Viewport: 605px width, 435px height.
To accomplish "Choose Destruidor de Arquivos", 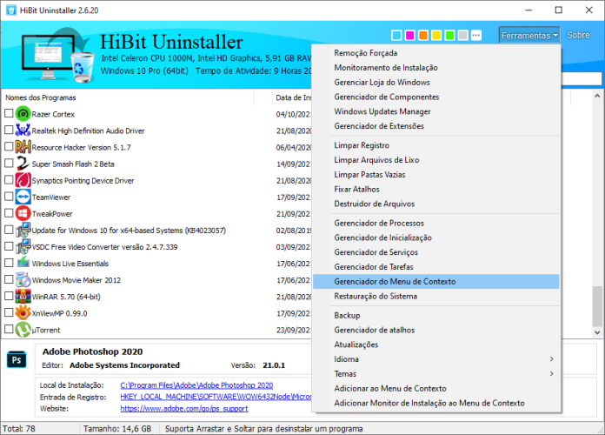I will coord(436,204).
